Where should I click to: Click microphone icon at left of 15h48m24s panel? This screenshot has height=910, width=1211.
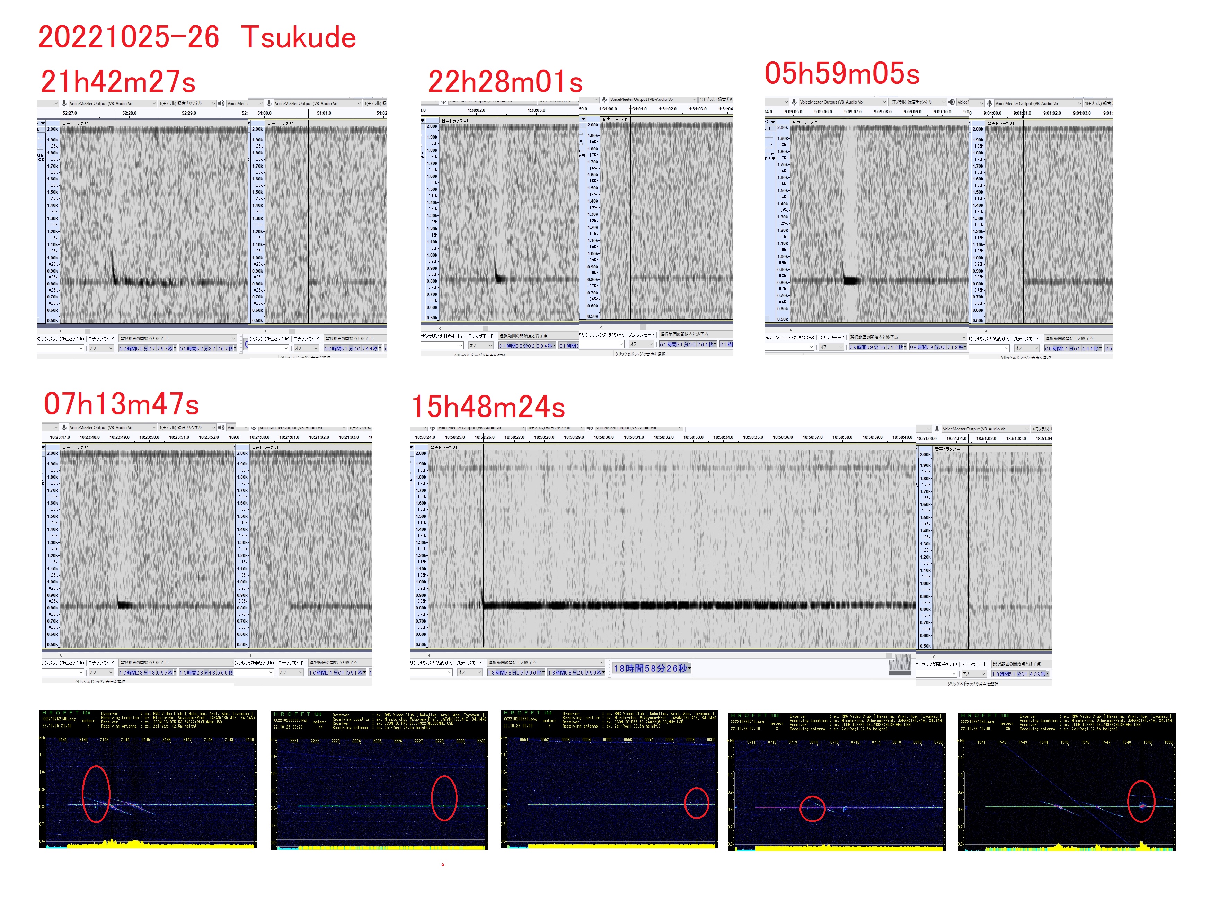[x=433, y=428]
